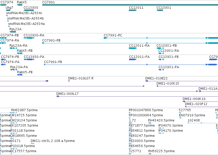218x155 pixels.
Task: Click the CG13930-RA transcript label
Action: [34, 35]
